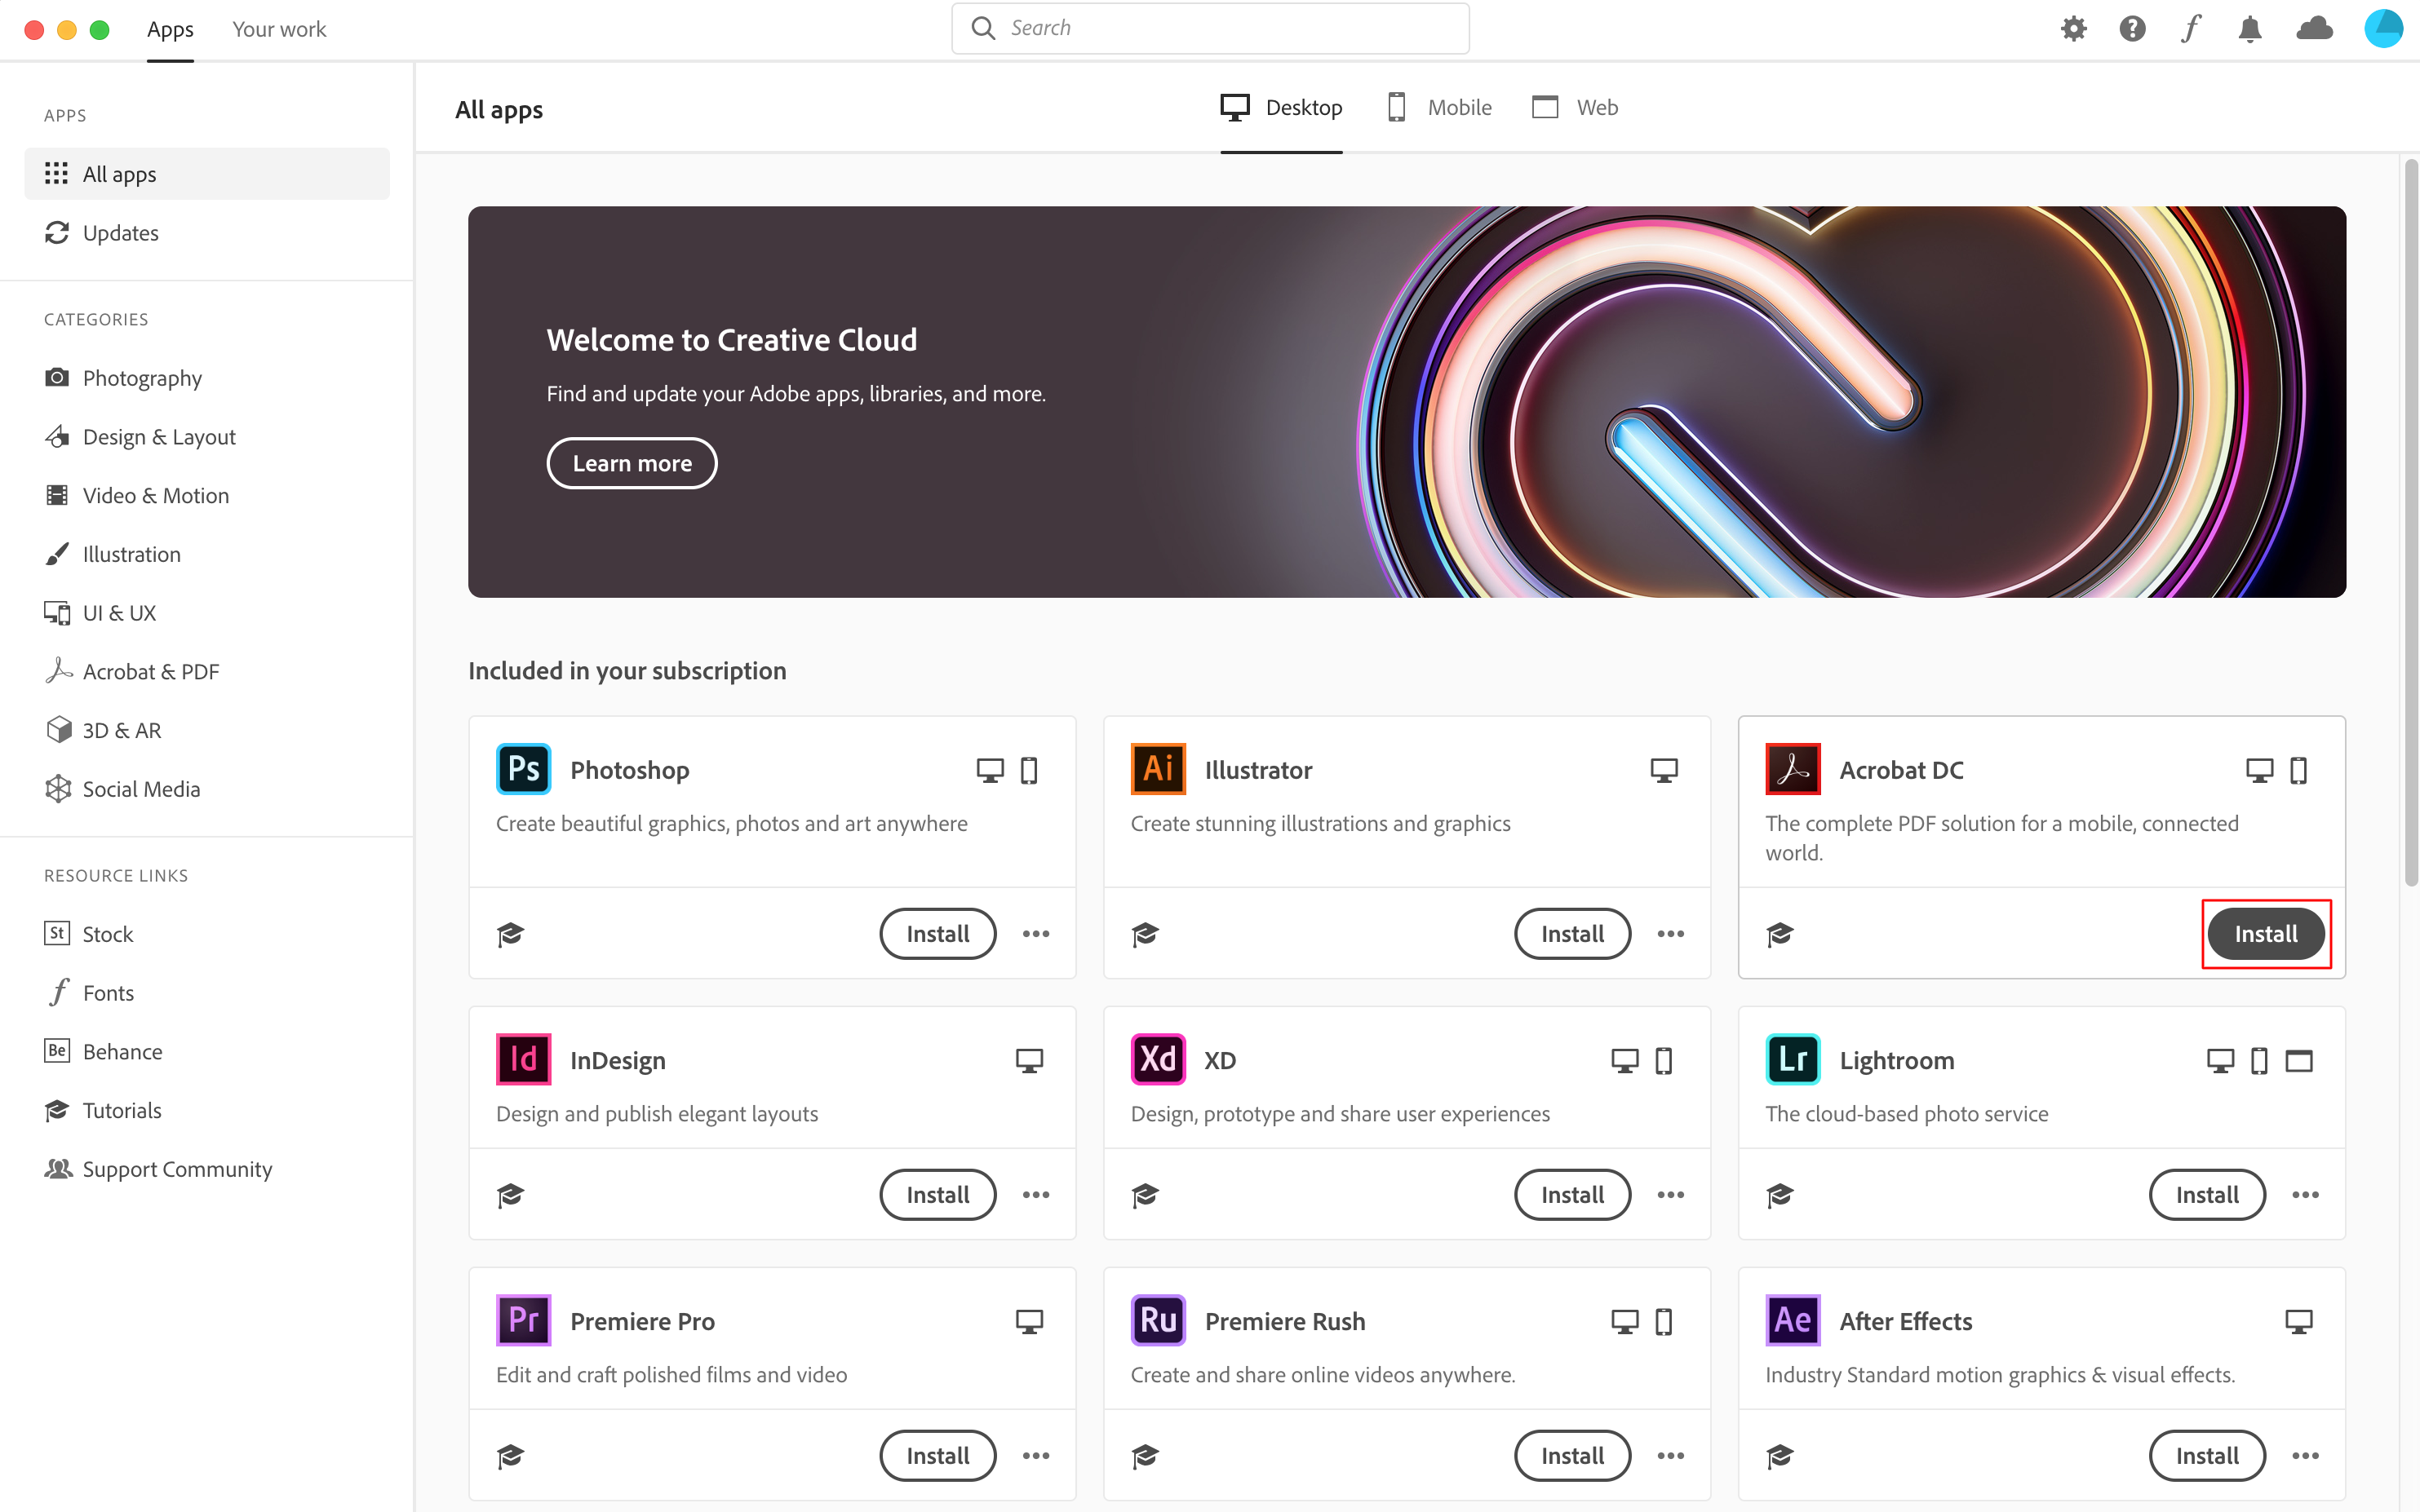The height and width of the screenshot is (1512, 2420).
Task: Open the settings gear icon
Action: point(2074,29)
